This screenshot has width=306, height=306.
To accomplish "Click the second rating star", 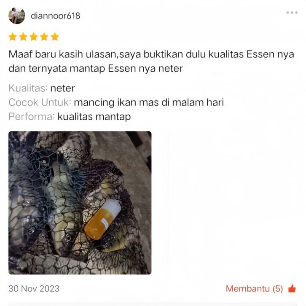I will [23, 37].
